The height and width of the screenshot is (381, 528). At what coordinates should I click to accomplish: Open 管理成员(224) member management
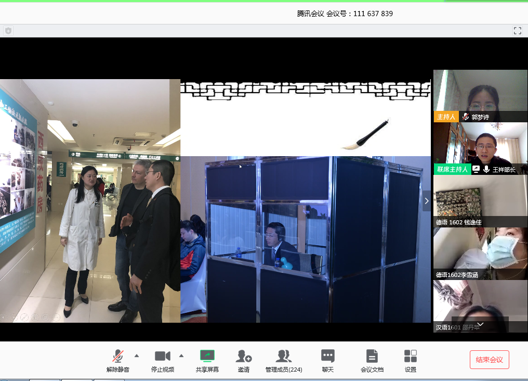point(283,357)
